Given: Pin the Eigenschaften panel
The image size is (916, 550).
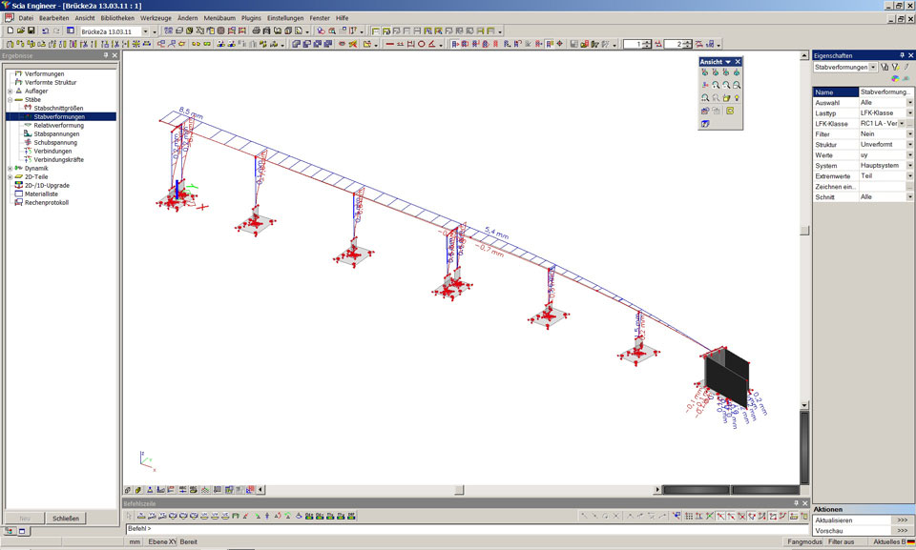Looking at the screenshot, I should coord(900,55).
